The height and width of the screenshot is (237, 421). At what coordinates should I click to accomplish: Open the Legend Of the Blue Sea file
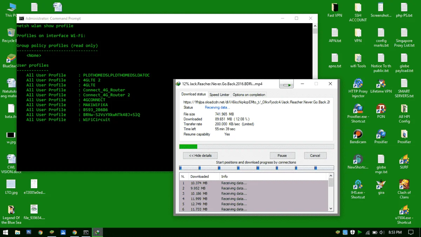[x=11, y=215]
